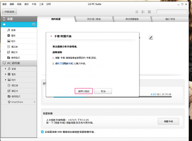Open SmartShare in the sidebar

pyautogui.click(x=19, y=102)
